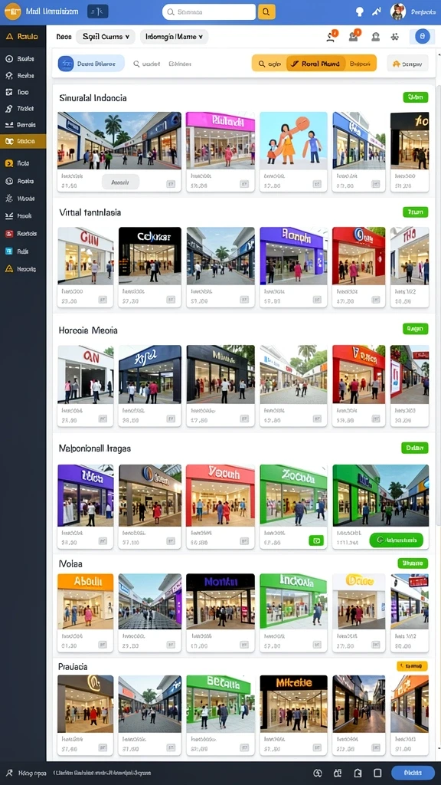Click the lightbulb icon in top bar
Image resolution: width=441 pixels, height=785 pixels.
[x=360, y=11]
